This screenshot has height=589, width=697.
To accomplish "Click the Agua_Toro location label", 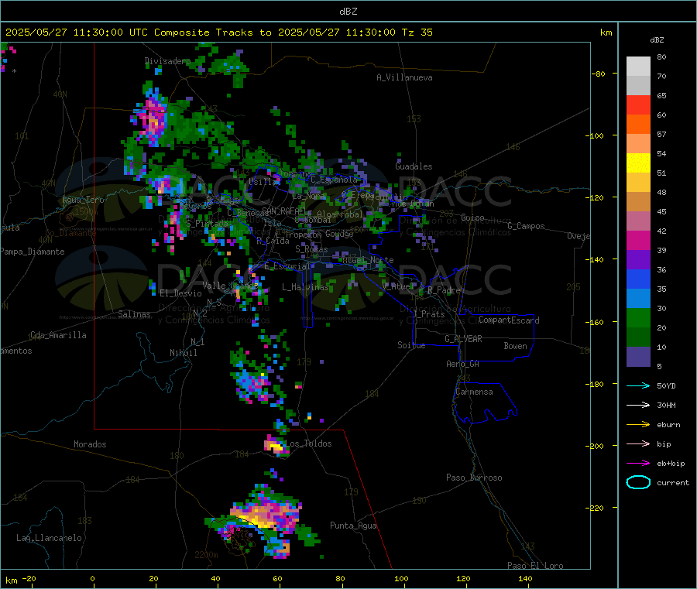I will point(83,200).
